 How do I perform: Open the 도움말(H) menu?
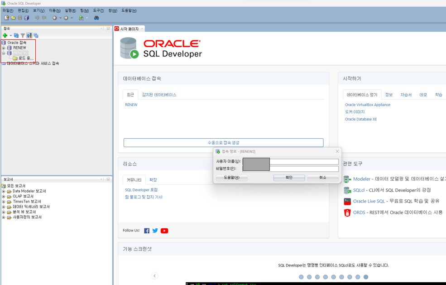click(129, 10)
